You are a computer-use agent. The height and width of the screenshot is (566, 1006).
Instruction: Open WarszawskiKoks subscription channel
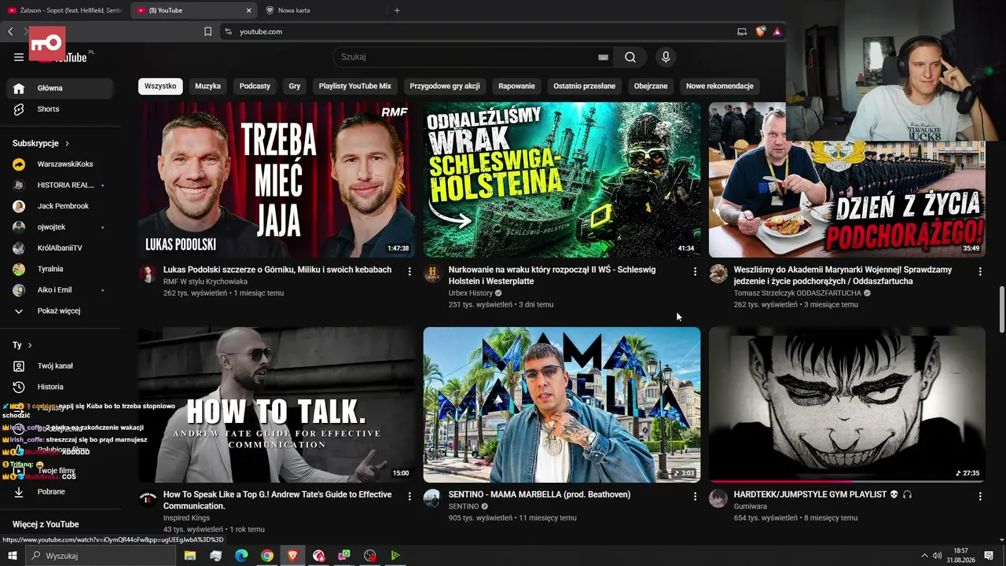point(61,164)
